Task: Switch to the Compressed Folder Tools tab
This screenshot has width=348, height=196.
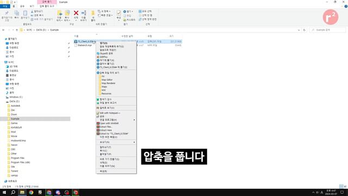Action: (x=47, y=6)
